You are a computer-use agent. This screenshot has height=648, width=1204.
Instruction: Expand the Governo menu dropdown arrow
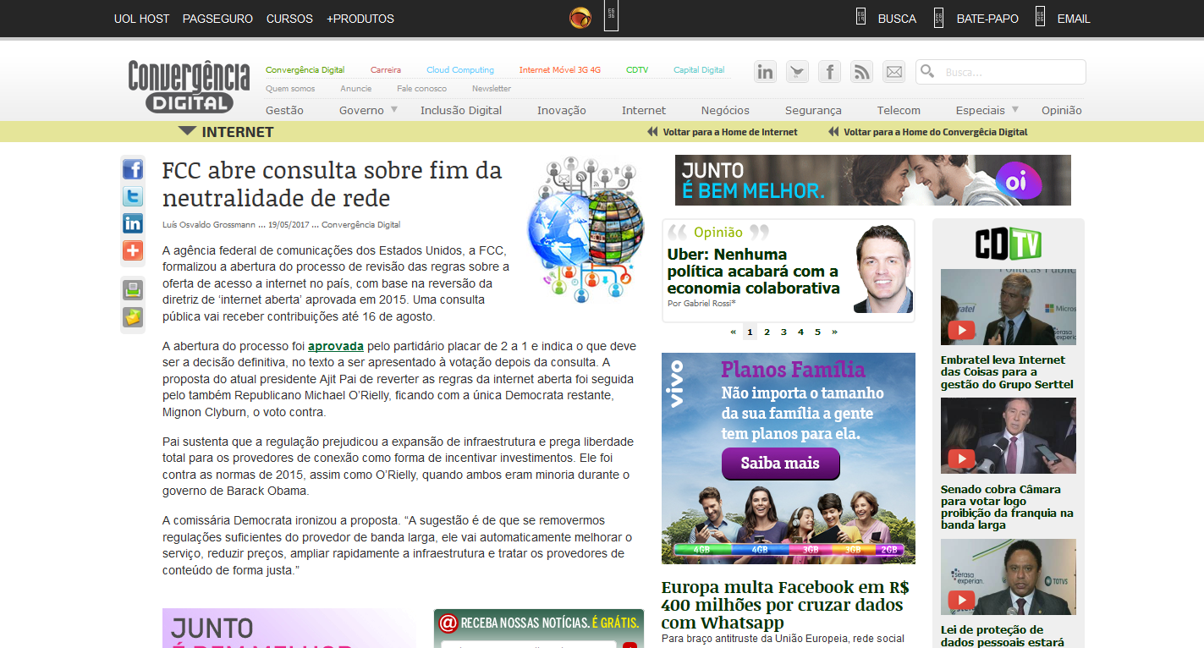click(393, 110)
